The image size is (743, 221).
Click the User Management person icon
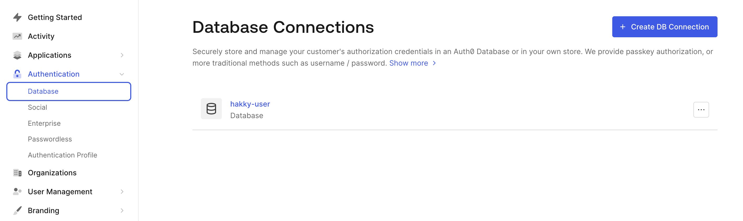click(x=17, y=192)
